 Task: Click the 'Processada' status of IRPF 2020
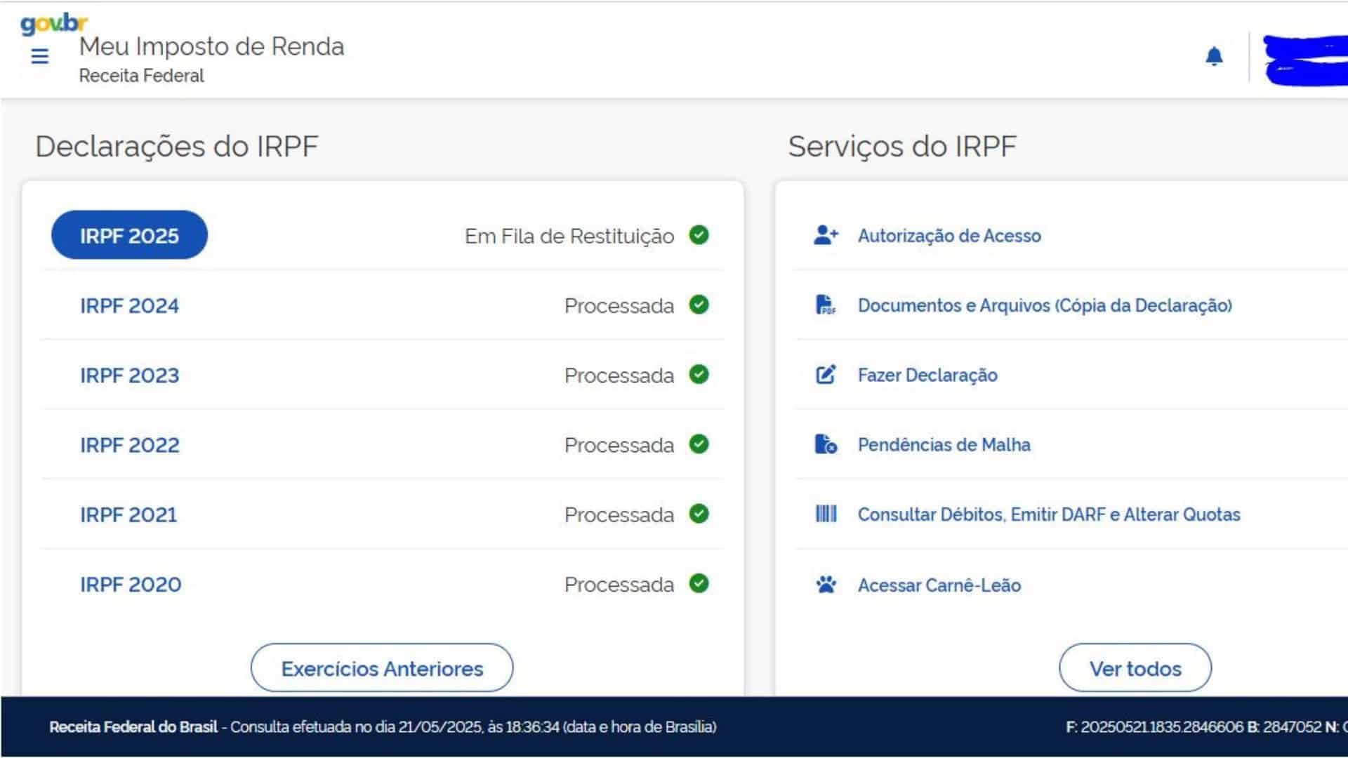point(619,585)
